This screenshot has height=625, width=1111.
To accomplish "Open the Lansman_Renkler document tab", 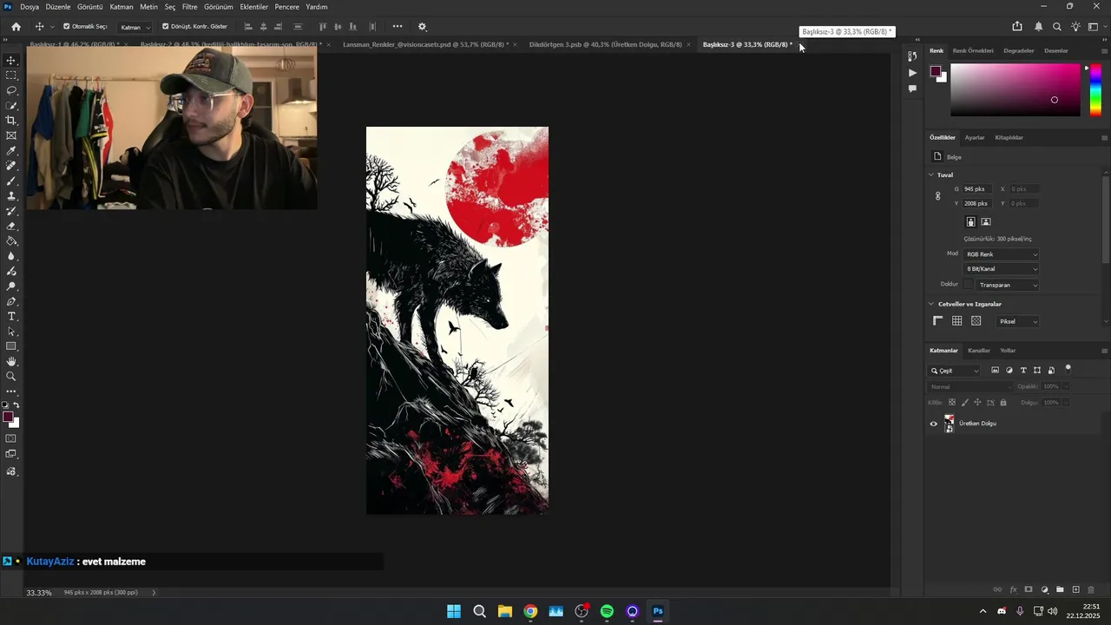I will click(425, 44).
